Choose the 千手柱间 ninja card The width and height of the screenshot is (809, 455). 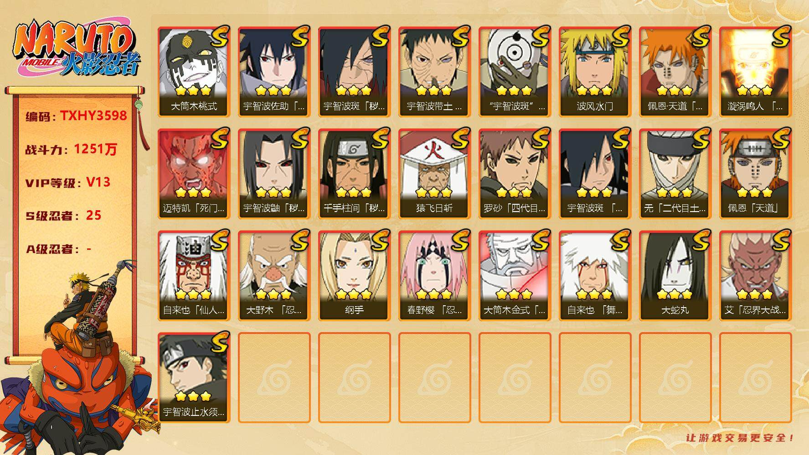click(x=354, y=174)
